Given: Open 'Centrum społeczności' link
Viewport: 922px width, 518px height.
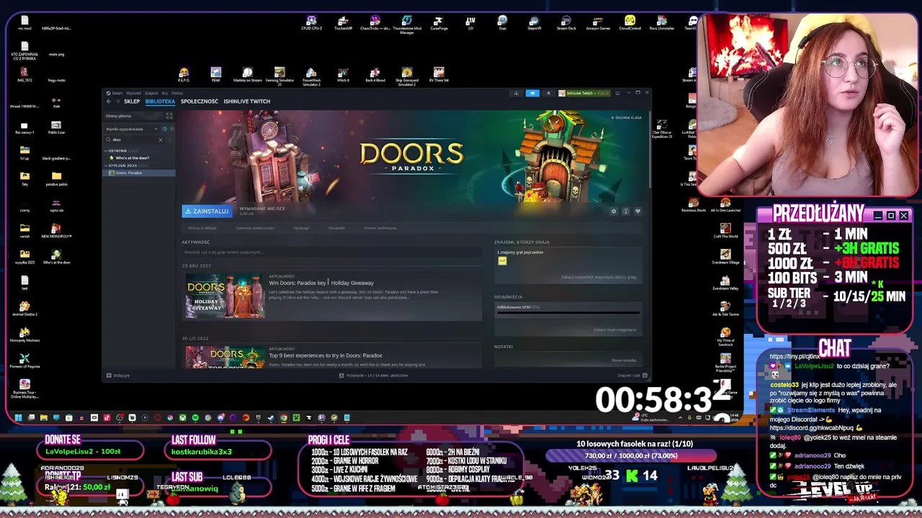Looking at the screenshot, I should point(255,228).
